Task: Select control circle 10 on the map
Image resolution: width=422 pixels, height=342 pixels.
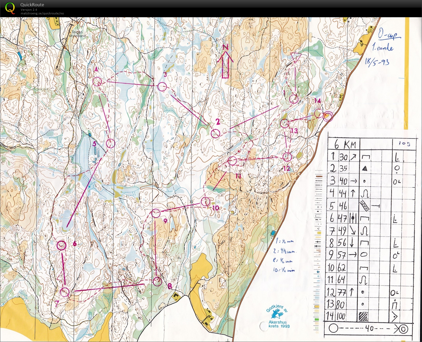Action: pyautogui.click(x=206, y=202)
